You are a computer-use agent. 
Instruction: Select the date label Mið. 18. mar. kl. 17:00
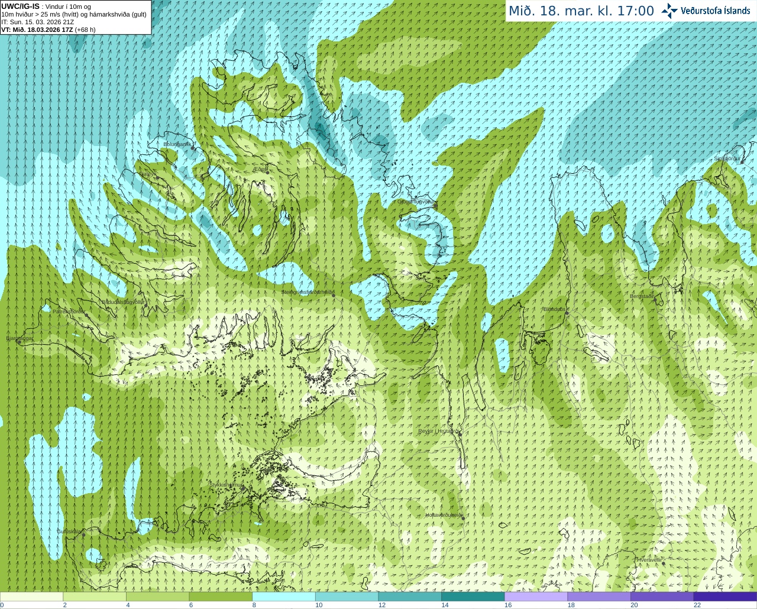pyautogui.click(x=581, y=11)
